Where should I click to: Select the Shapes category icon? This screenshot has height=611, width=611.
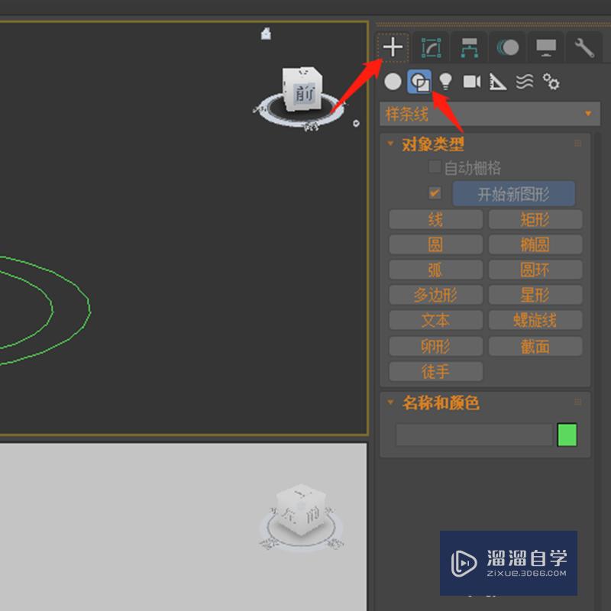(419, 82)
